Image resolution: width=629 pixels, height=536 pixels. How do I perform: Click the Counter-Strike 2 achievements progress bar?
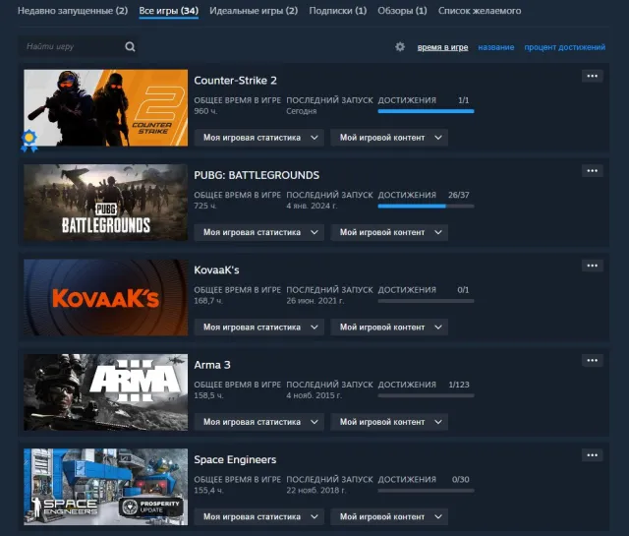(426, 111)
